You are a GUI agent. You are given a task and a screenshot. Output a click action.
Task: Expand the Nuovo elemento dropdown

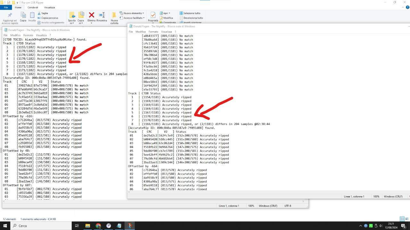[132, 13]
